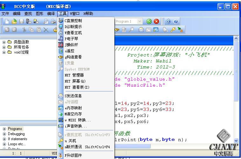Choose J操纵杆 joystick entry
The height and width of the screenshot is (159, 241).
86,45
